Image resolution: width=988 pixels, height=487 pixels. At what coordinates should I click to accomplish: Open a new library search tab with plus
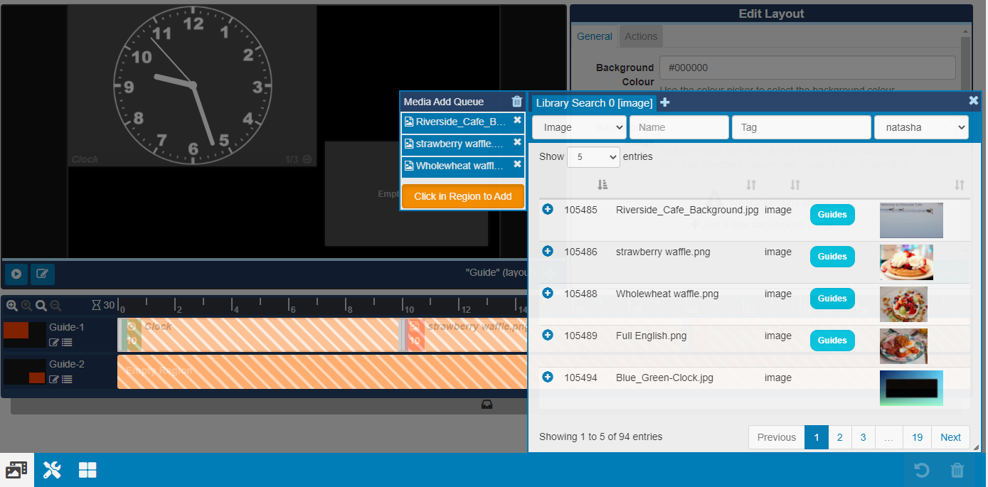(665, 102)
